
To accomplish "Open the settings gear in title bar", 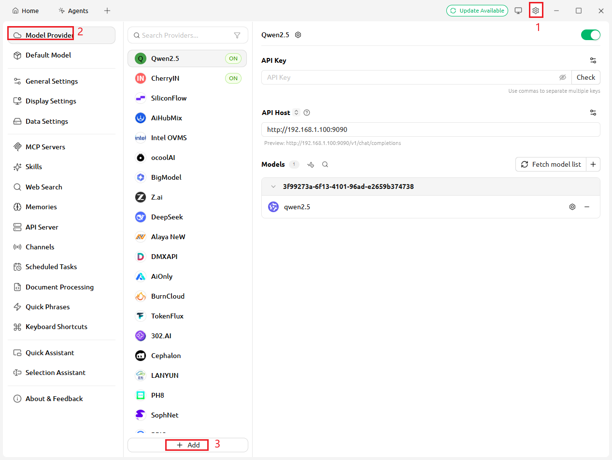I will click(x=535, y=11).
